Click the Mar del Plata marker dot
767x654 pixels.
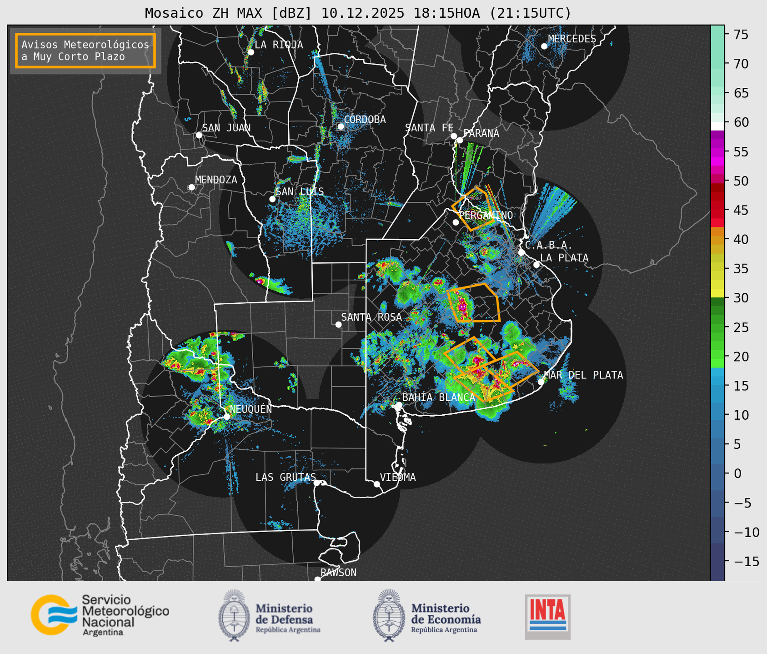point(541,382)
